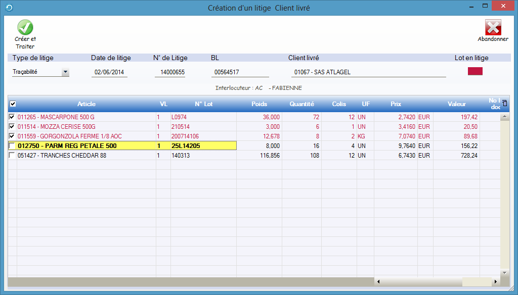Viewport: 518px width, 295px height.
Task: Click the red Abandonner cross icon
Action: pos(493,28)
